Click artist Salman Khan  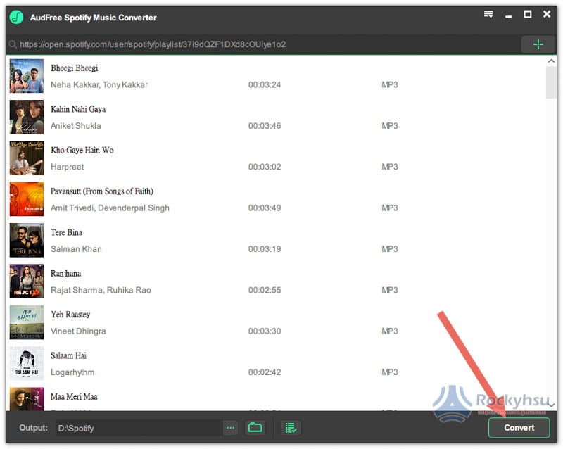(x=76, y=249)
